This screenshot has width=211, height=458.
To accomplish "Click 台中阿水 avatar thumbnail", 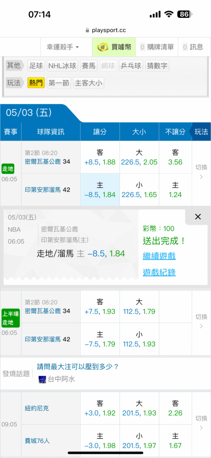I will pos(42,379).
